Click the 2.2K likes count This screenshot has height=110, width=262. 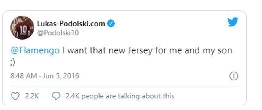[32, 96]
